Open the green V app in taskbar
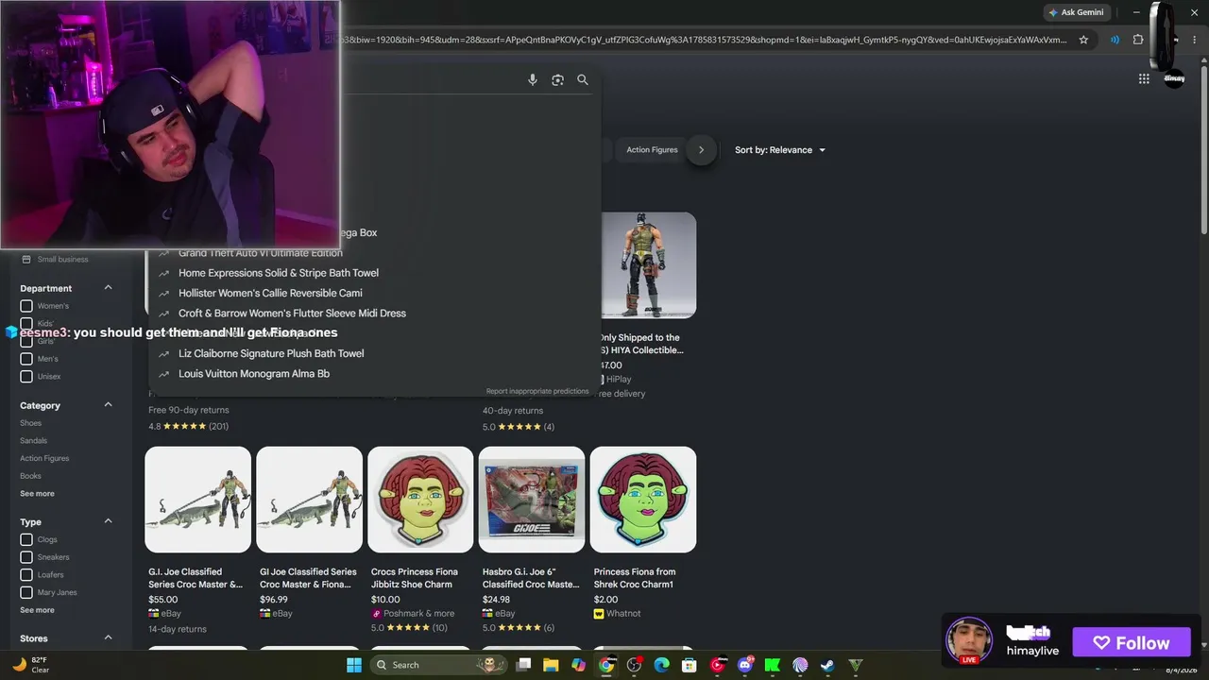The height and width of the screenshot is (680, 1209). (x=856, y=665)
